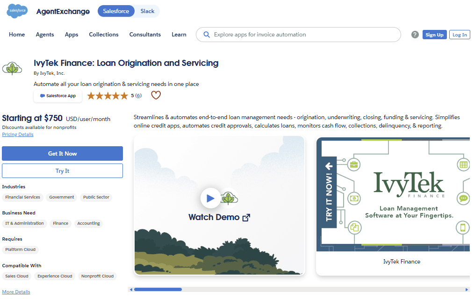The height and width of the screenshot is (299, 474).
Task: Open Consultants page
Action: (145, 35)
